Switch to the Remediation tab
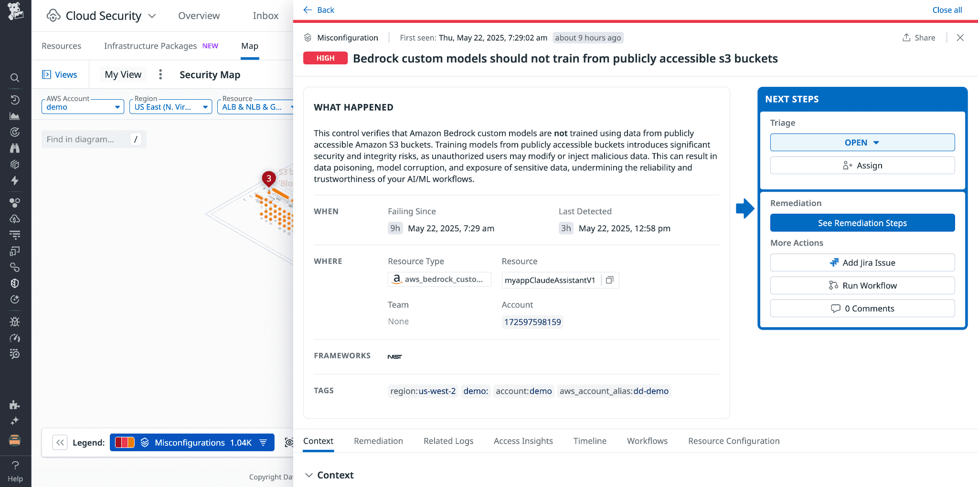 [x=378, y=441]
